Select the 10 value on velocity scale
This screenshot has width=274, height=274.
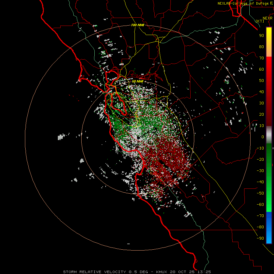pyautogui.click(x=262, y=126)
